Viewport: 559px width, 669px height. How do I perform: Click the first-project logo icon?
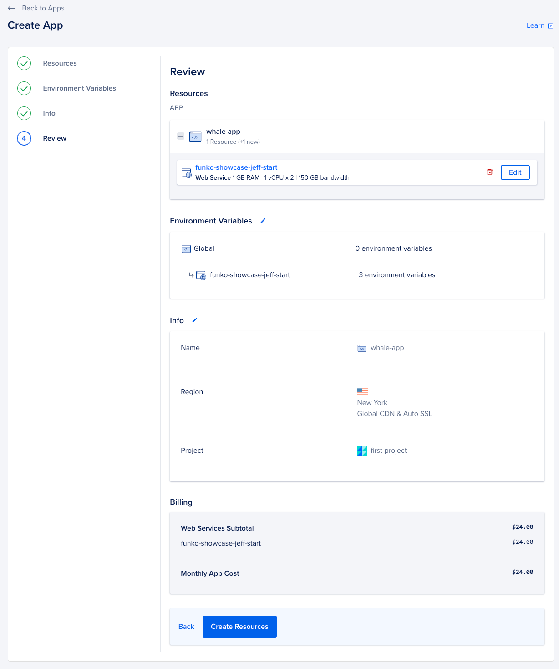[362, 451]
